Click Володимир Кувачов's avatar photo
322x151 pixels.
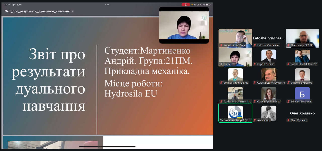235,74
